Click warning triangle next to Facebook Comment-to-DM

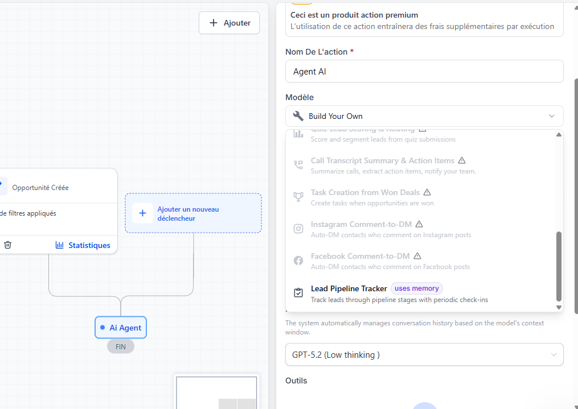(x=417, y=256)
